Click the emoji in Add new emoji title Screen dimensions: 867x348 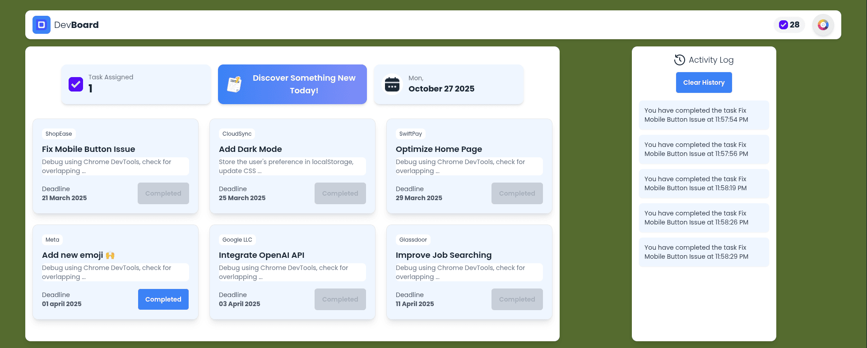tap(110, 256)
